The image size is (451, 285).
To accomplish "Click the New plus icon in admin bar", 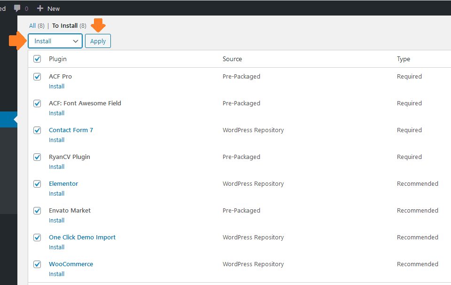I will pyautogui.click(x=40, y=8).
